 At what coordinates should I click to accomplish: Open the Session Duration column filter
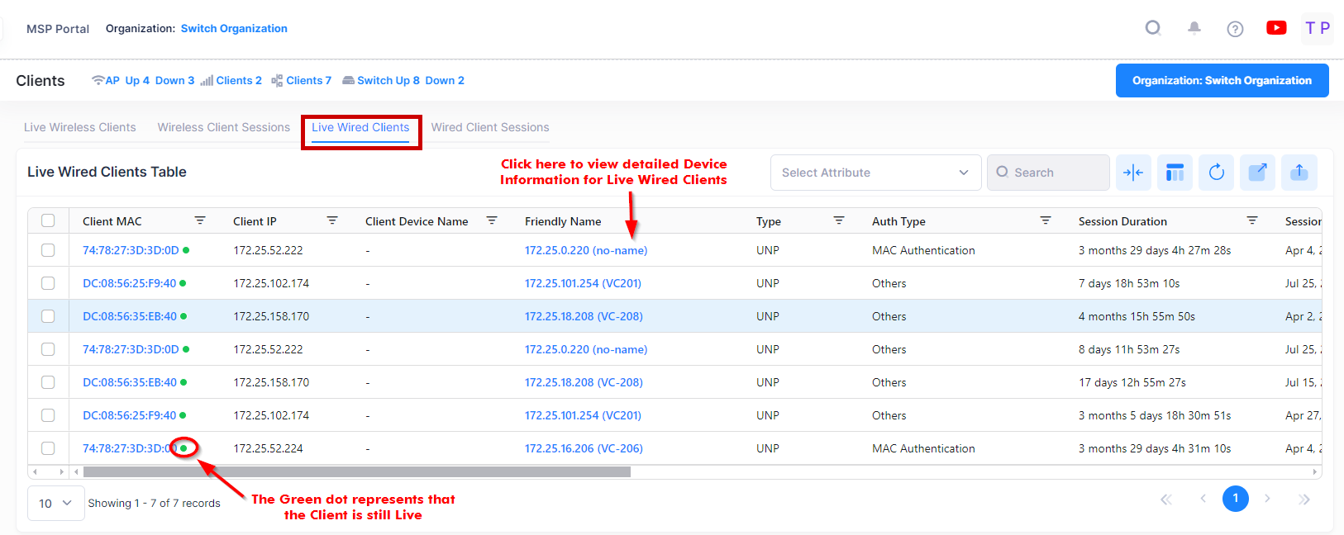click(x=1252, y=220)
